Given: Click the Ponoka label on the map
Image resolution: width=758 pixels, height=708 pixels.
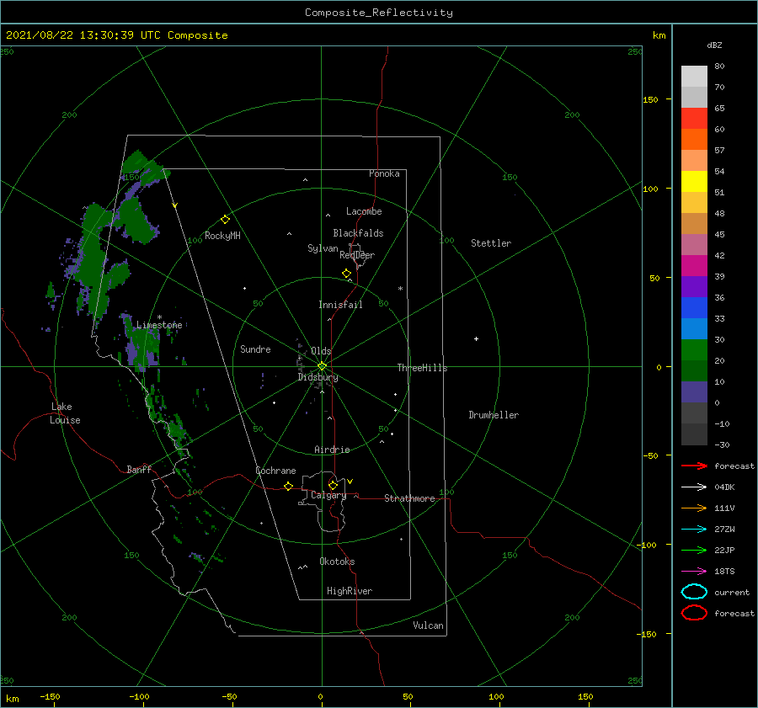Looking at the screenshot, I should point(384,173).
